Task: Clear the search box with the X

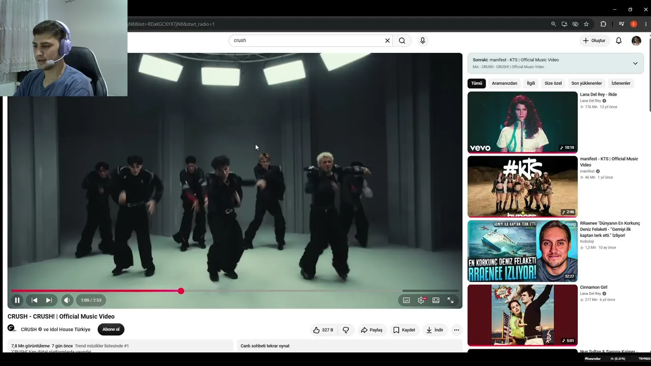Action: click(388, 40)
